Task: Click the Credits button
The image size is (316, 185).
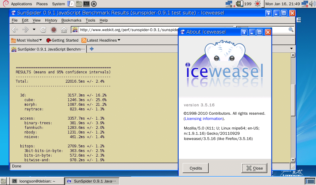Action: pyautogui.click(x=196, y=168)
